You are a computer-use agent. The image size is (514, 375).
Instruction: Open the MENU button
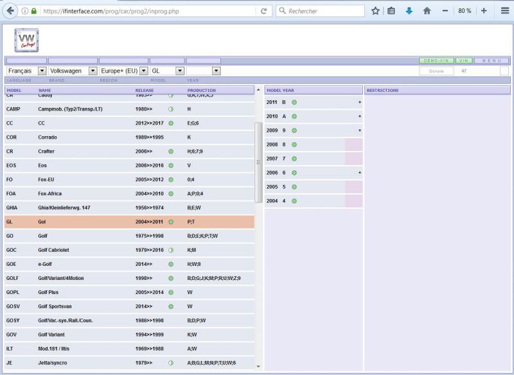coord(492,60)
